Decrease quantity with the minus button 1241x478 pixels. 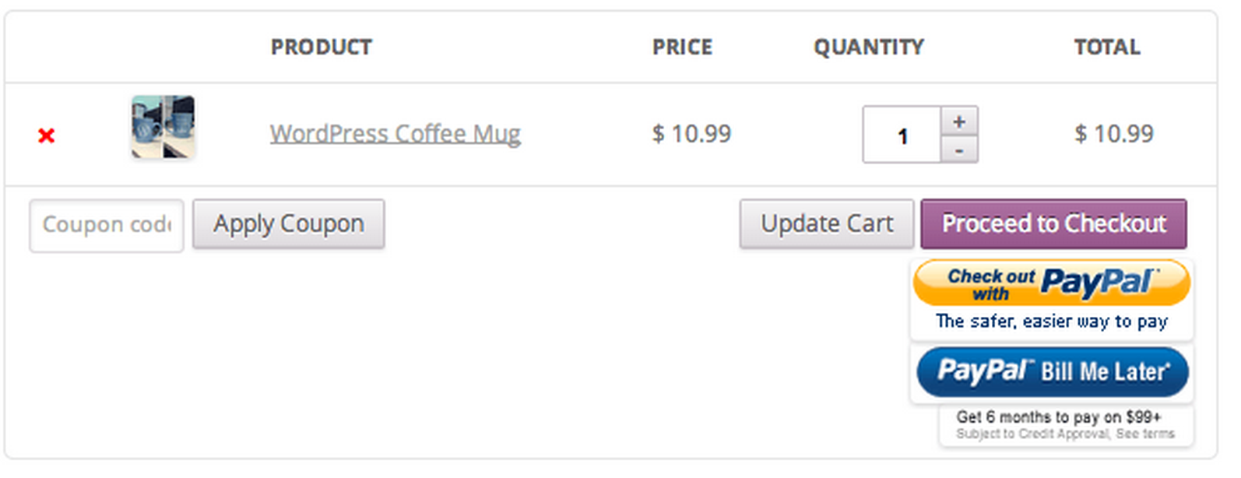(959, 149)
